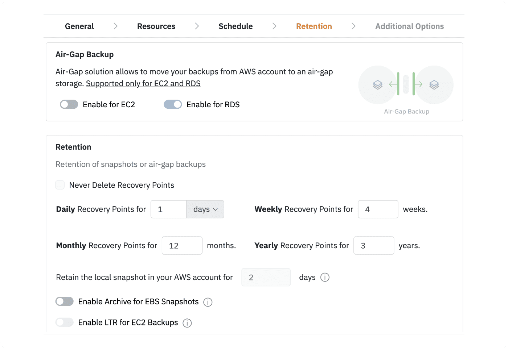508x350 pixels.
Task: Disable the Enable for RDS switch
Action: point(173,105)
